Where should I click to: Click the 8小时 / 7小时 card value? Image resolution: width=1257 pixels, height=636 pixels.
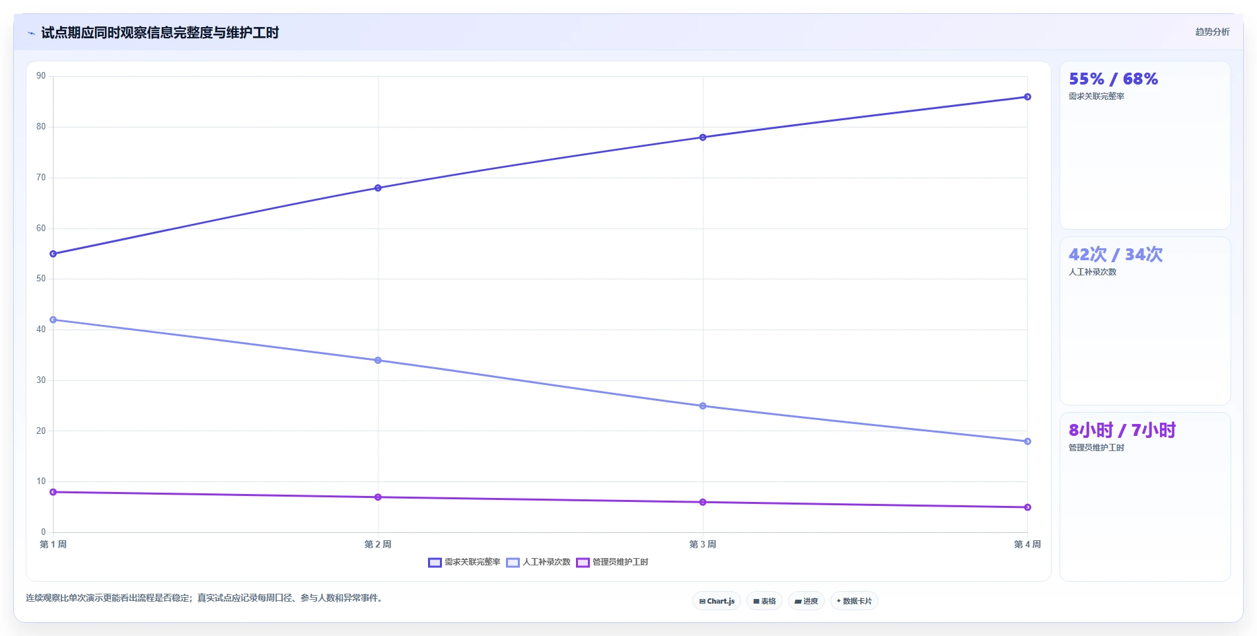1122,431
